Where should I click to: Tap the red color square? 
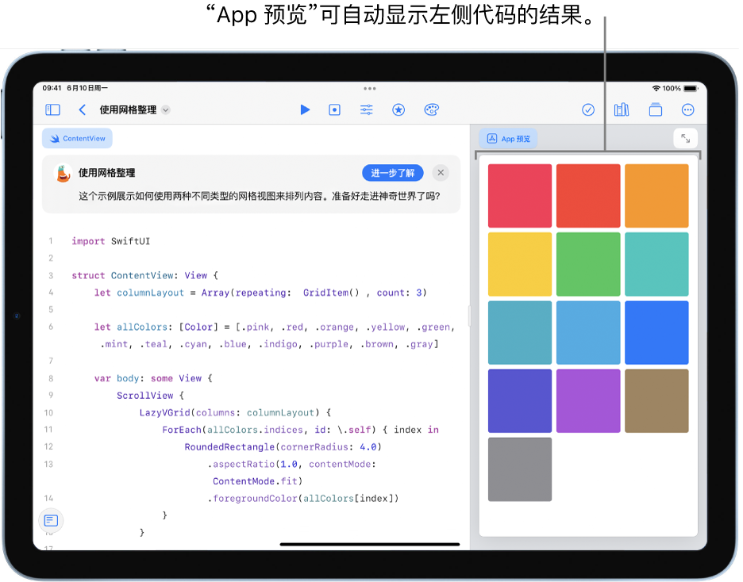[x=588, y=196]
